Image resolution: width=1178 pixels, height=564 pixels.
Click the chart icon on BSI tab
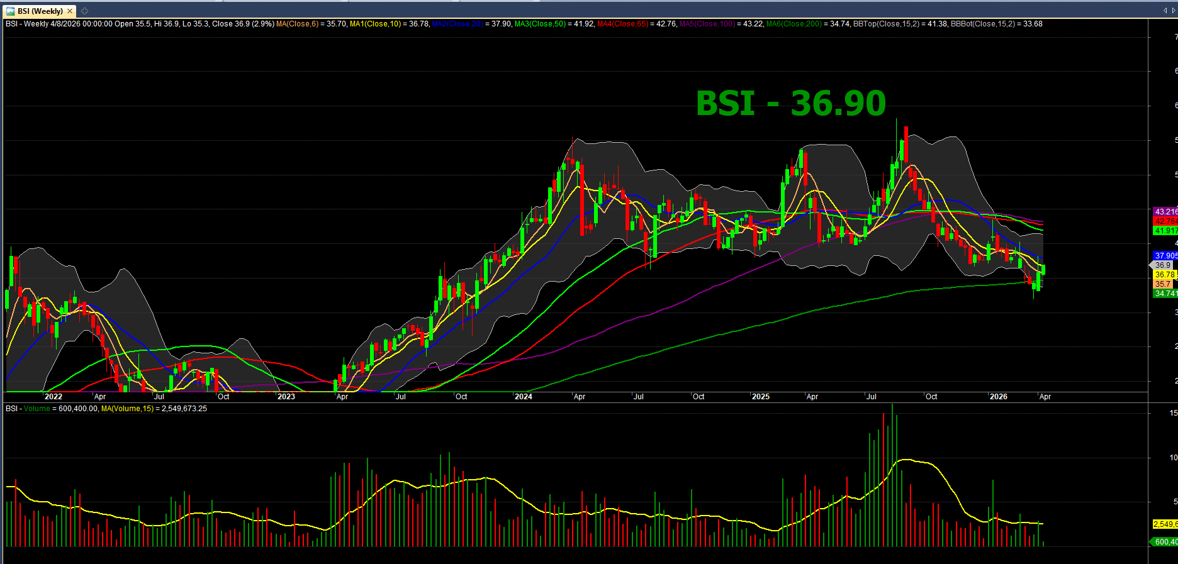[x=10, y=11]
